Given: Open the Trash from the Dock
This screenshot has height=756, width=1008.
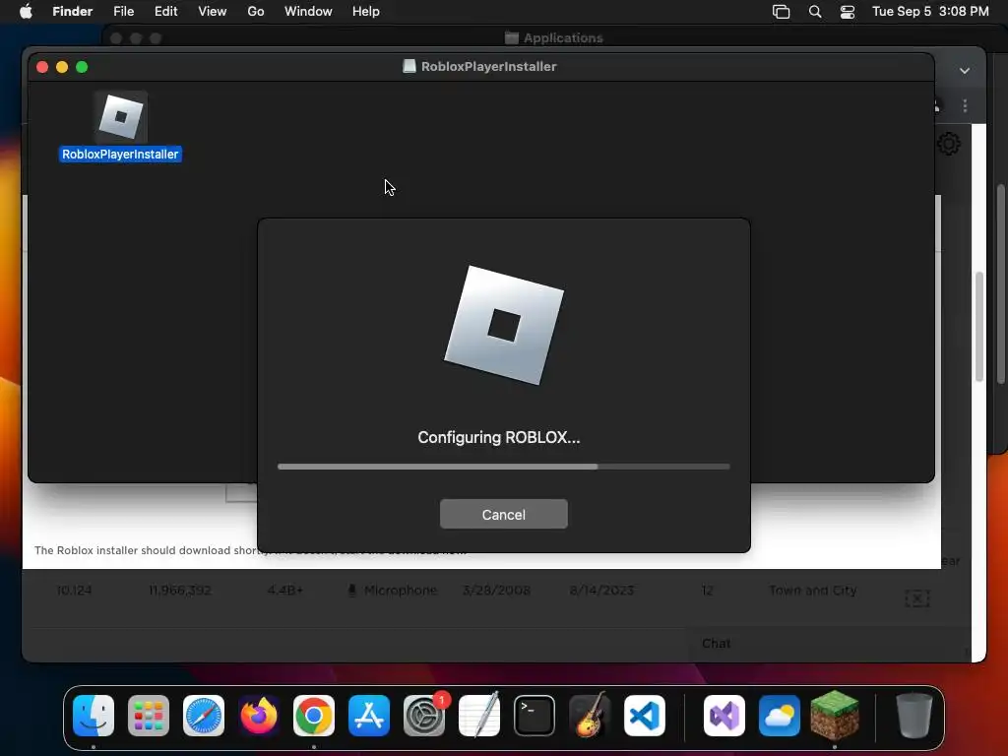Looking at the screenshot, I should point(913,716).
